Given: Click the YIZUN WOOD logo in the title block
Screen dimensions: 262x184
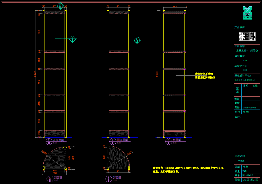Looking at the screenshot, I should coord(247,13).
